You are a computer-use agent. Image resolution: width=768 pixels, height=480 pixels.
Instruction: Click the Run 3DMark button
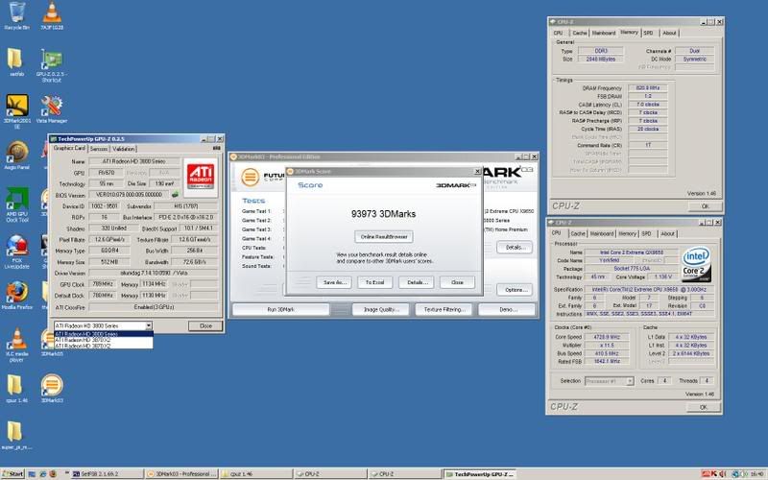pyautogui.click(x=280, y=309)
